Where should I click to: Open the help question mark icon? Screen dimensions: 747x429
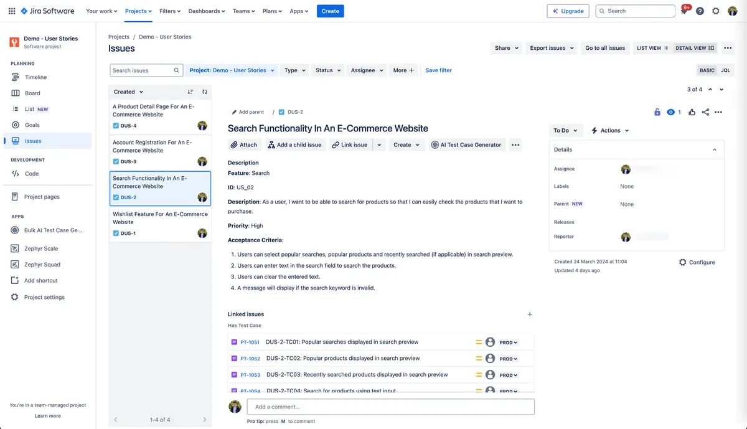700,11
